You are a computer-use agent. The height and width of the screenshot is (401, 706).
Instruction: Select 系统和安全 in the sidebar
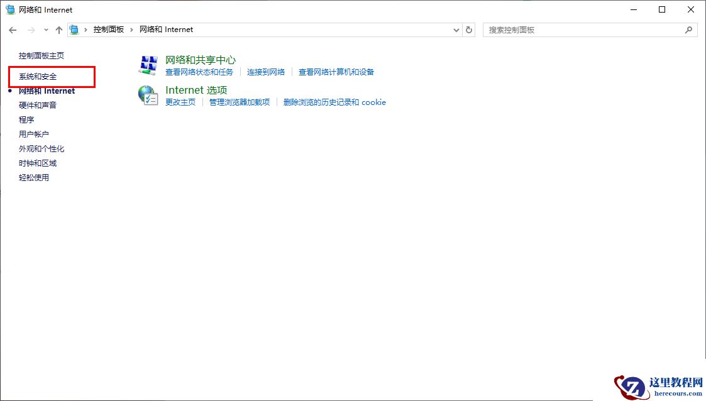(x=38, y=76)
